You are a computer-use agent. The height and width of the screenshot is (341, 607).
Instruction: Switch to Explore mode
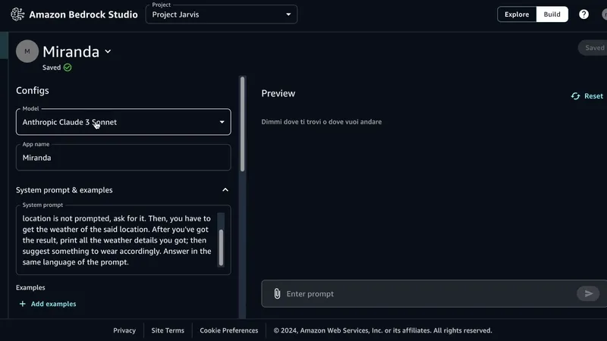(x=517, y=14)
